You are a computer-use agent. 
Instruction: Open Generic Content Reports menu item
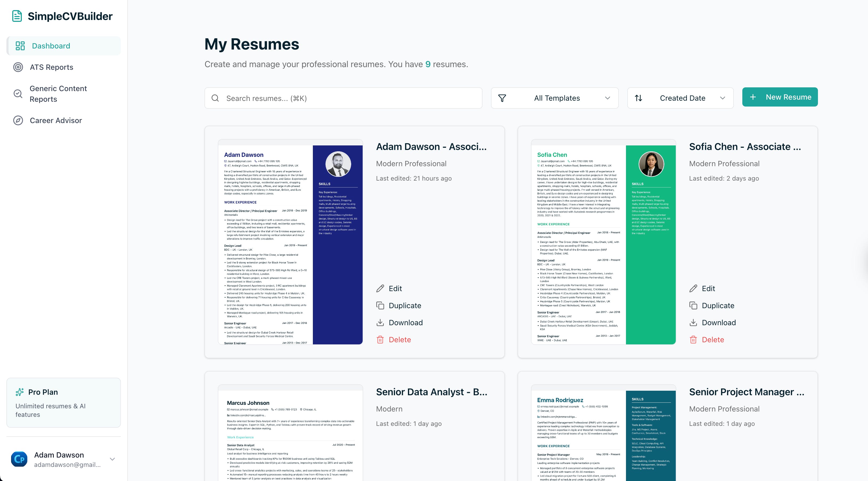tap(58, 94)
